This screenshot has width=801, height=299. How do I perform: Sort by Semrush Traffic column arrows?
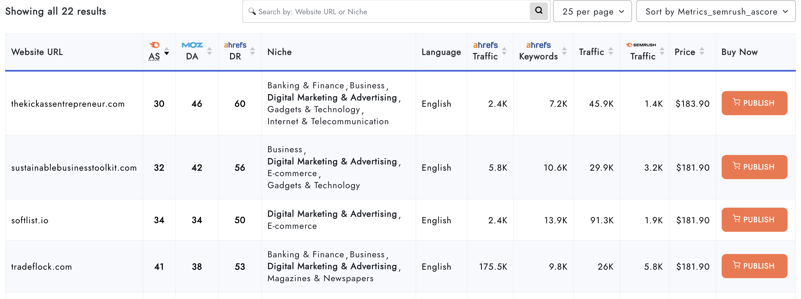coord(662,51)
